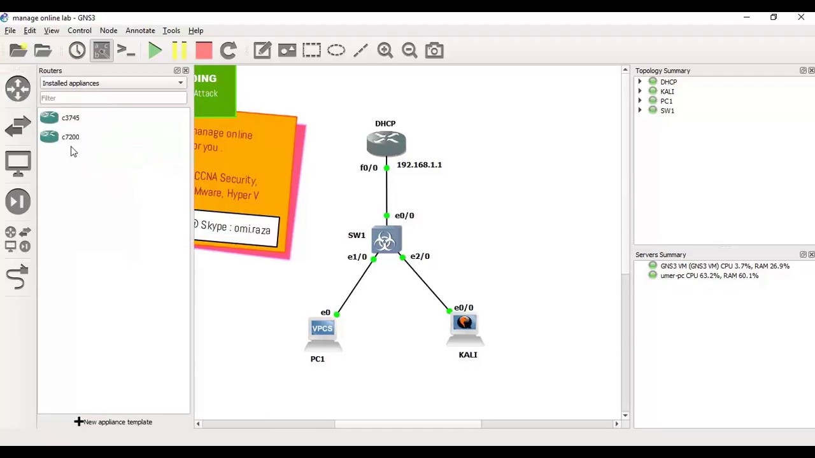This screenshot has height=458, width=815.
Task: Click the canvas scroll up arrow
Action: (625, 70)
